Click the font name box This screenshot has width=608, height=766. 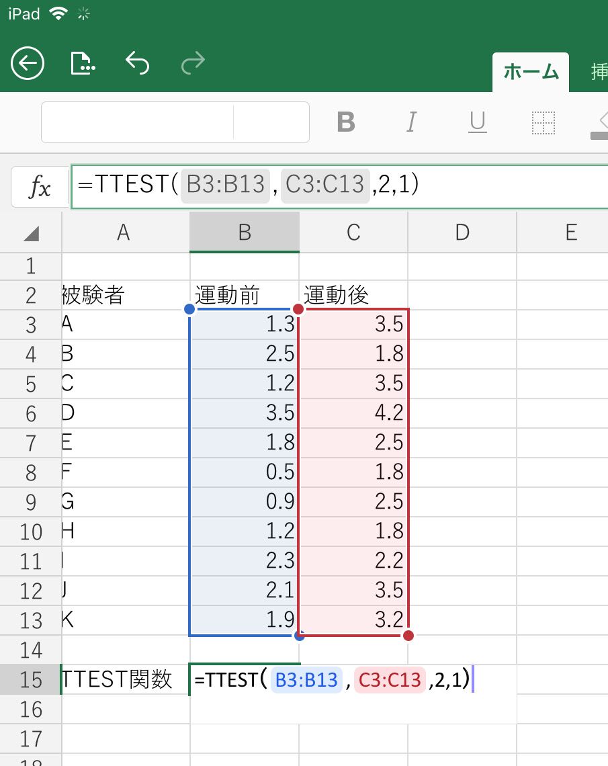(138, 122)
